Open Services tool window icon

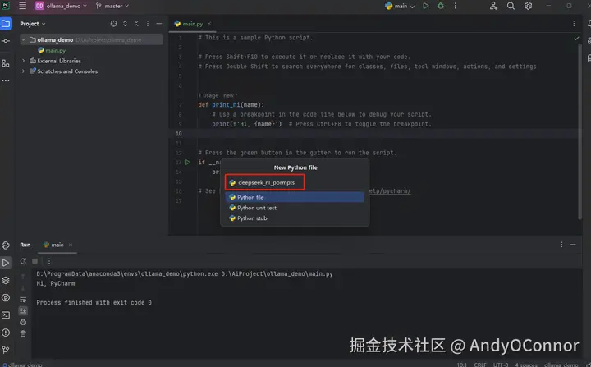pos(6,297)
